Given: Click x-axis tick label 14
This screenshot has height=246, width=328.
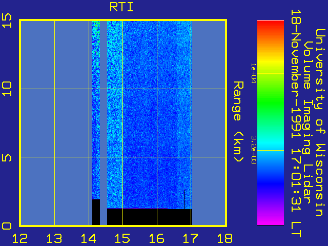Looking at the screenshot, I should coord(89,238).
